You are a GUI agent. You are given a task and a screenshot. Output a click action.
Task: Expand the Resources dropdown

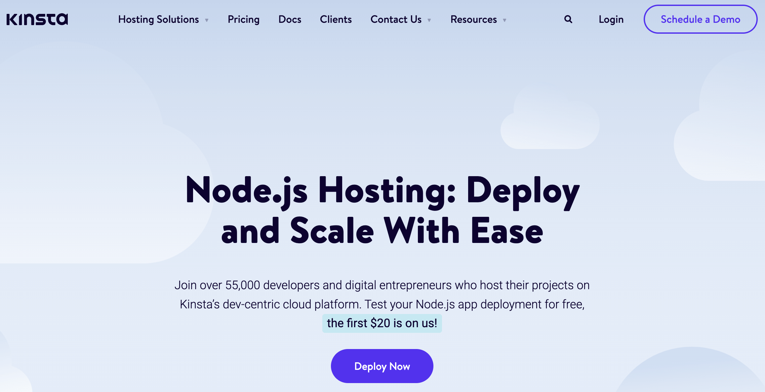pyautogui.click(x=477, y=19)
